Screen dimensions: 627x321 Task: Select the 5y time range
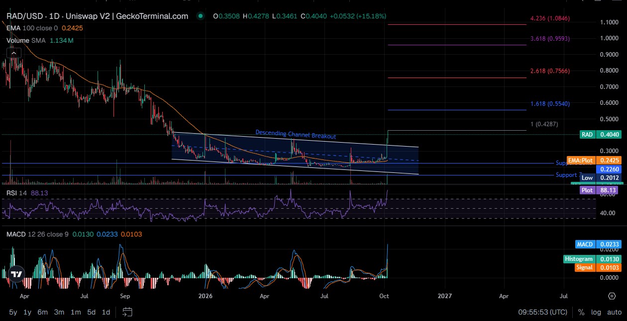13,312
